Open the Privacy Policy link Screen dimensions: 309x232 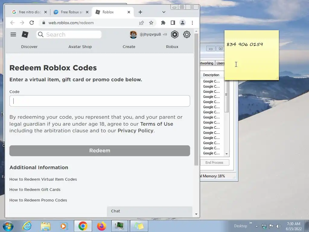pos(135,130)
